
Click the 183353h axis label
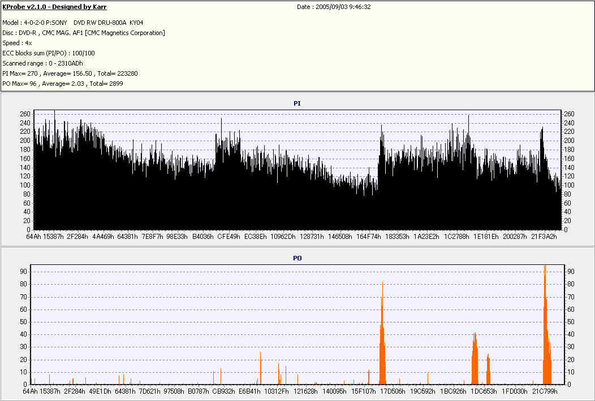coord(397,237)
